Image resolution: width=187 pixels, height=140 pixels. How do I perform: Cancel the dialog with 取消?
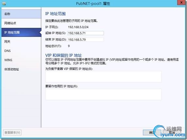(172, 132)
